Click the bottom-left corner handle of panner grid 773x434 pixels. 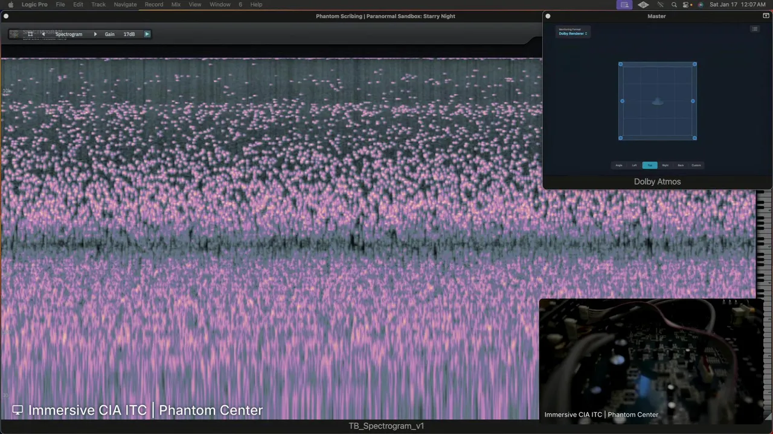(x=620, y=138)
